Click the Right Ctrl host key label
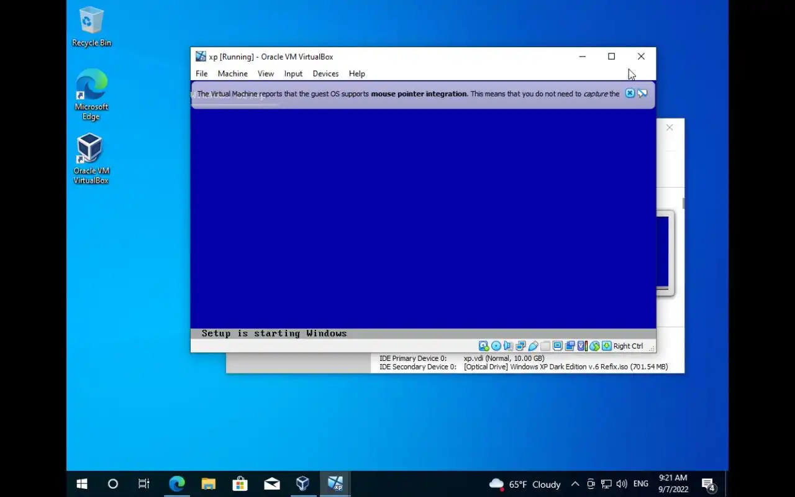Screen dimensions: 795x497 pyautogui.click(x=628, y=346)
